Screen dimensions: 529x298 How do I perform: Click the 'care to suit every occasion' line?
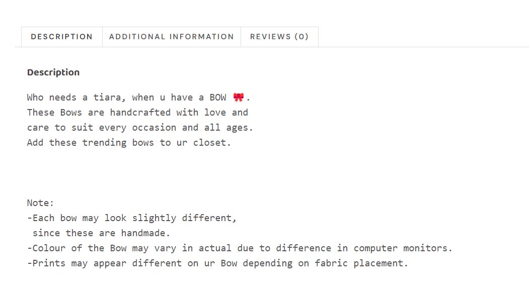pyautogui.click(x=140, y=128)
